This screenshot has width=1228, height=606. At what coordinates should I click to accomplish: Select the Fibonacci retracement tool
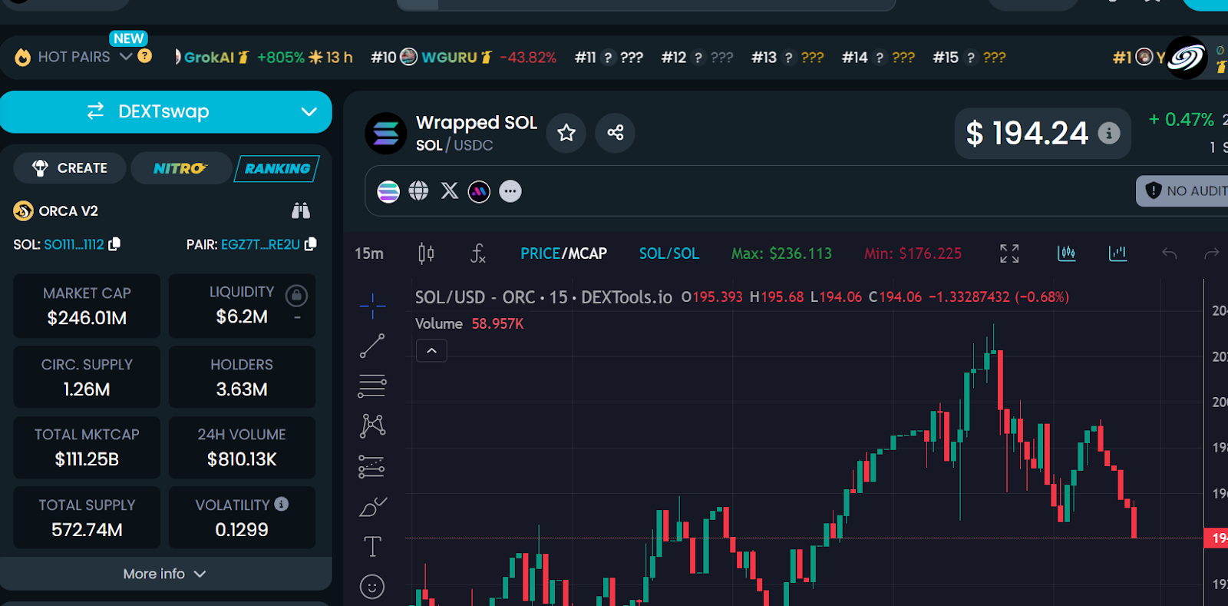(372, 386)
